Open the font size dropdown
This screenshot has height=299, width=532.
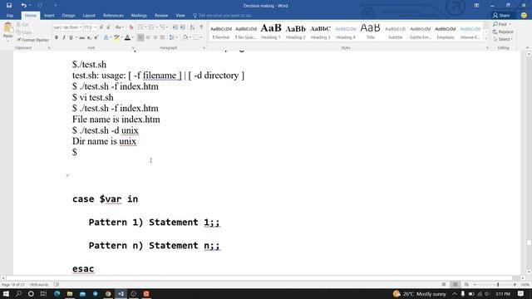96,27
